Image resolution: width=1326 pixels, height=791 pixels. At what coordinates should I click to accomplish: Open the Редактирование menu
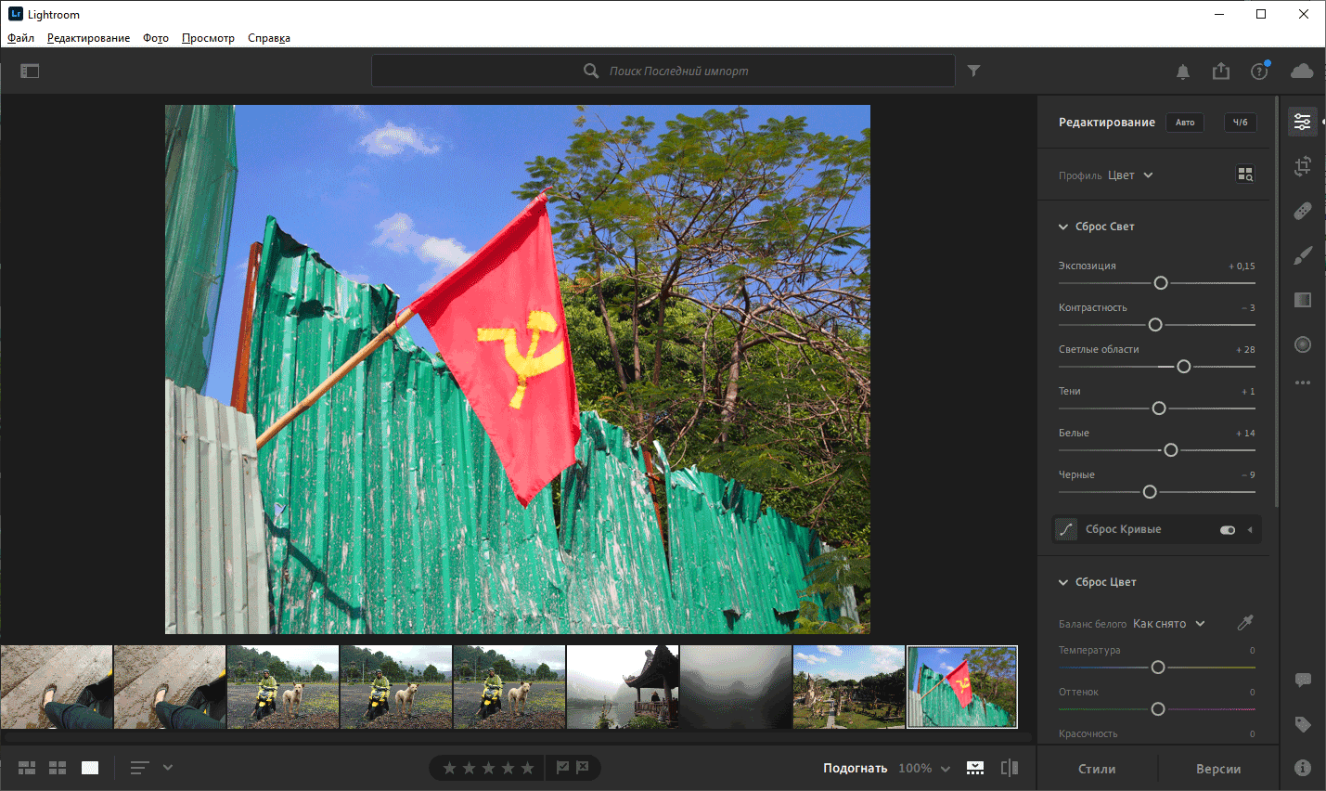(x=88, y=38)
